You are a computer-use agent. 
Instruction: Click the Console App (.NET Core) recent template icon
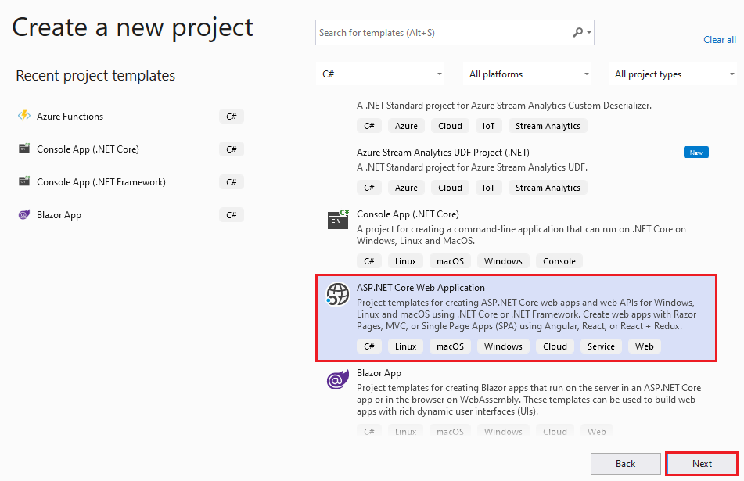tap(24, 149)
